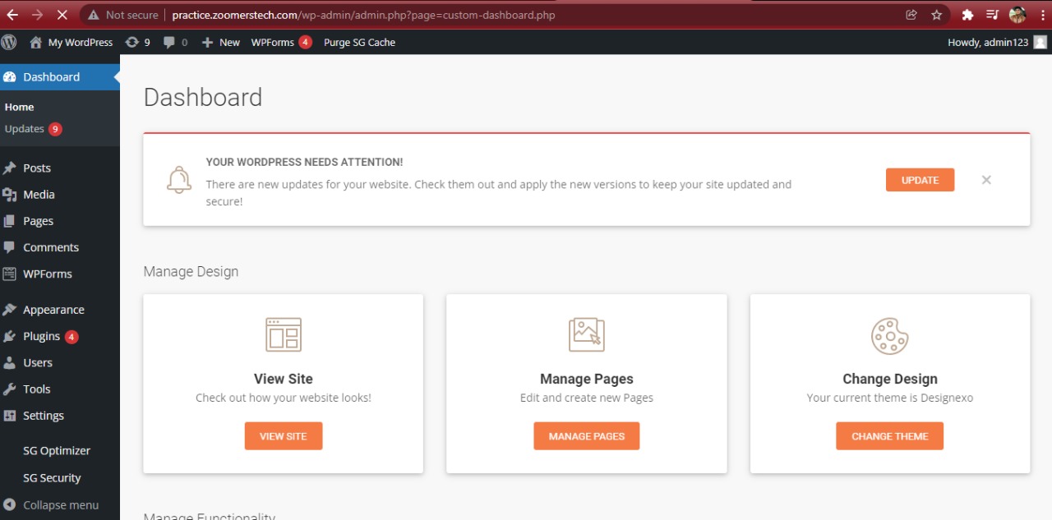This screenshot has height=520, width=1052.
Task: Click the red 4 badge beside Plugins
Action: (72, 337)
